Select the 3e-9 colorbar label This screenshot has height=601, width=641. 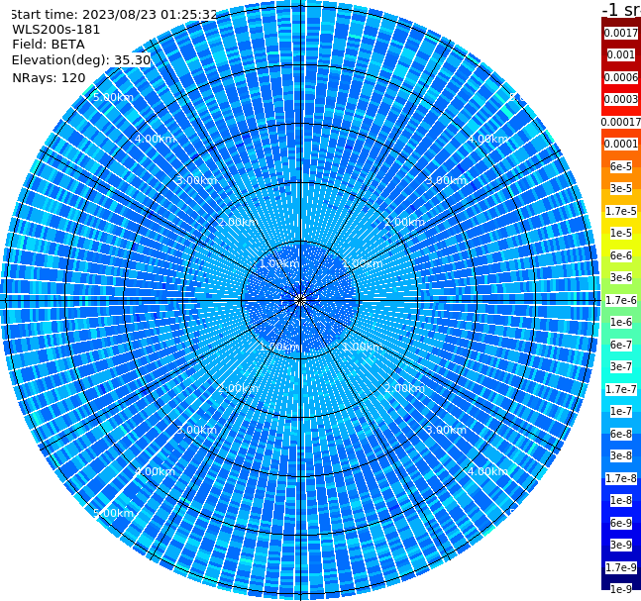tap(621, 545)
